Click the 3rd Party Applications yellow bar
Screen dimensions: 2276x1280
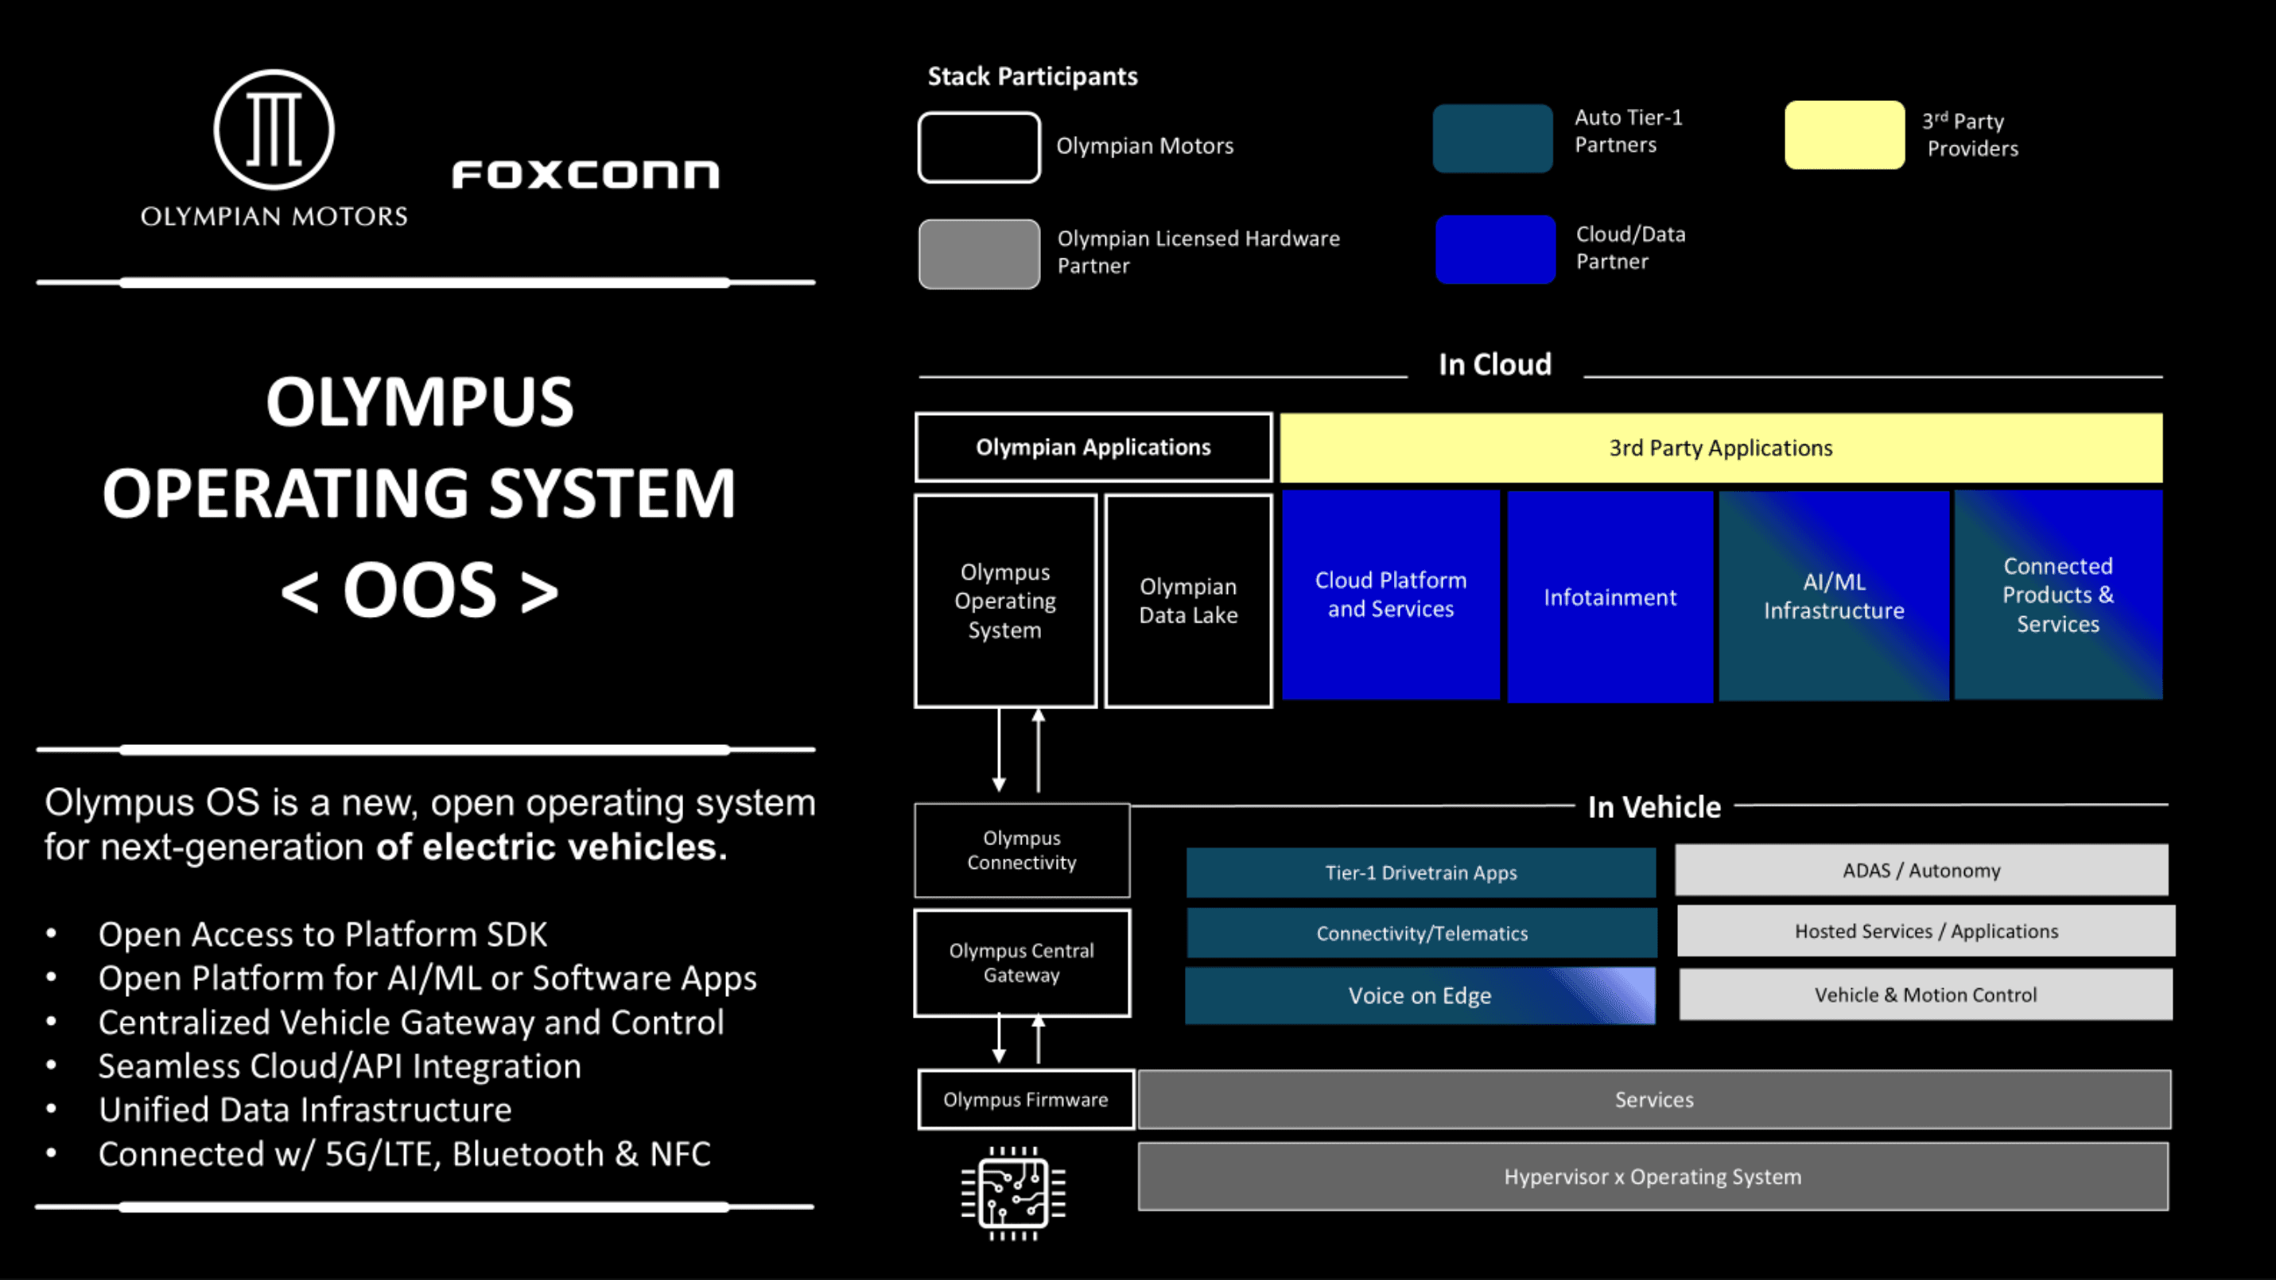[x=1721, y=448]
